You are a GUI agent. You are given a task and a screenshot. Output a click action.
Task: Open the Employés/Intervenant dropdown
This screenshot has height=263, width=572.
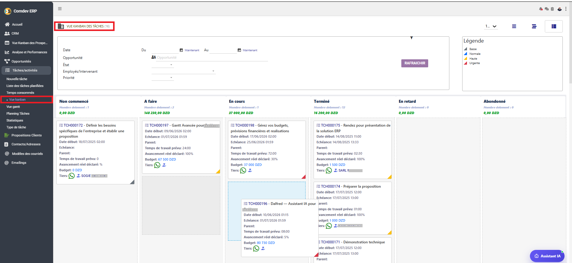point(184,71)
